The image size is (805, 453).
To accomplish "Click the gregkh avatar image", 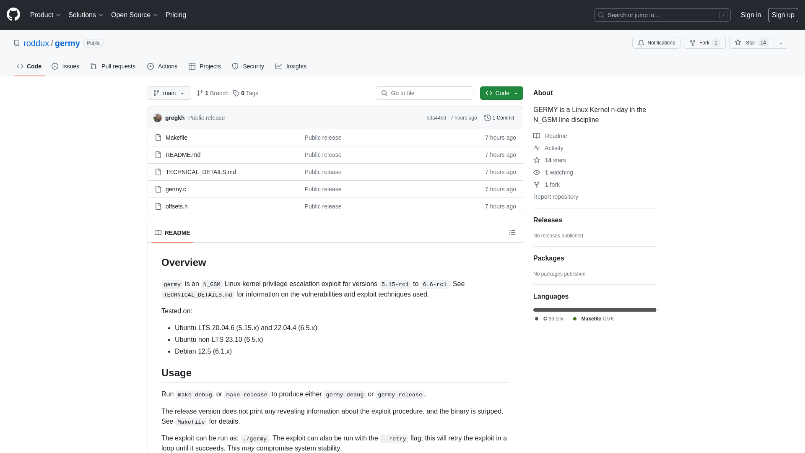I will tap(158, 118).
